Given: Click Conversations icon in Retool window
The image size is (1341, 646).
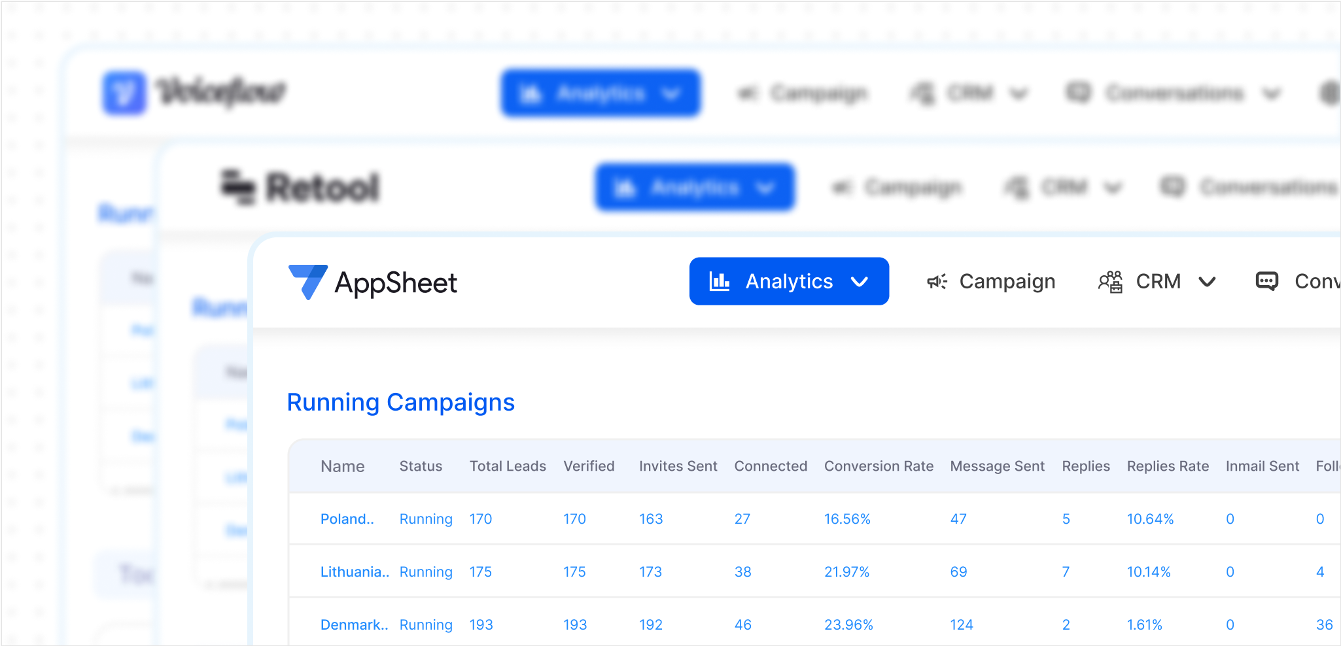Looking at the screenshot, I should 1172,188.
